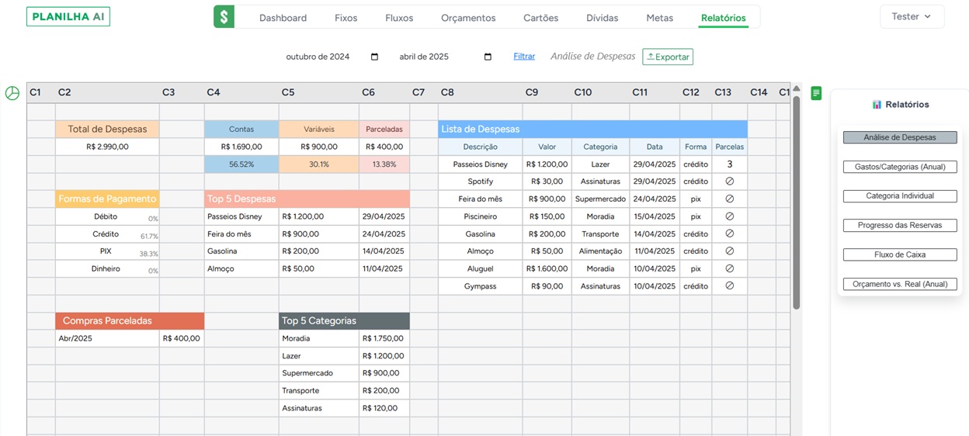
Task: Open the Fluxos tab
Action: (399, 18)
